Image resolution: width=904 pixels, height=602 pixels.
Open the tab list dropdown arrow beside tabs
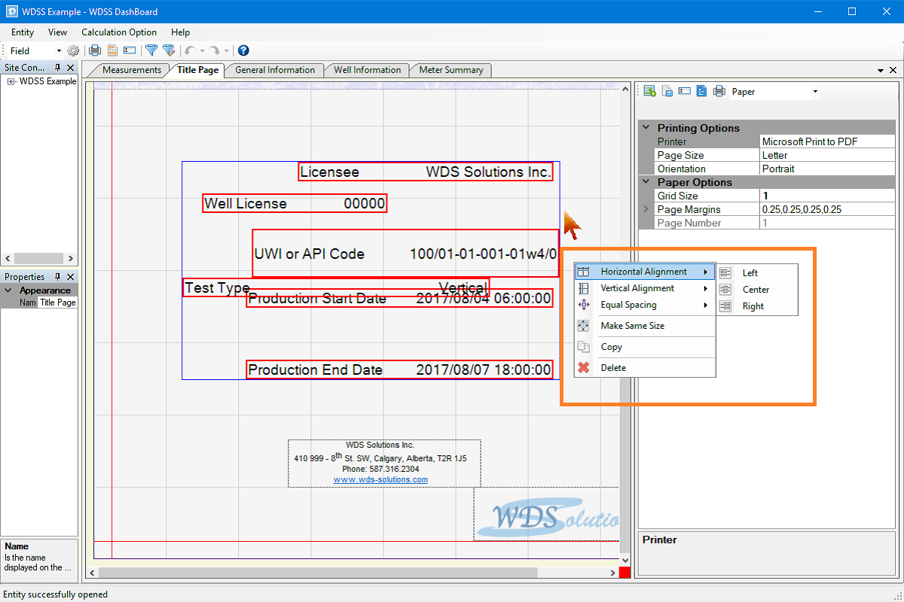click(881, 70)
